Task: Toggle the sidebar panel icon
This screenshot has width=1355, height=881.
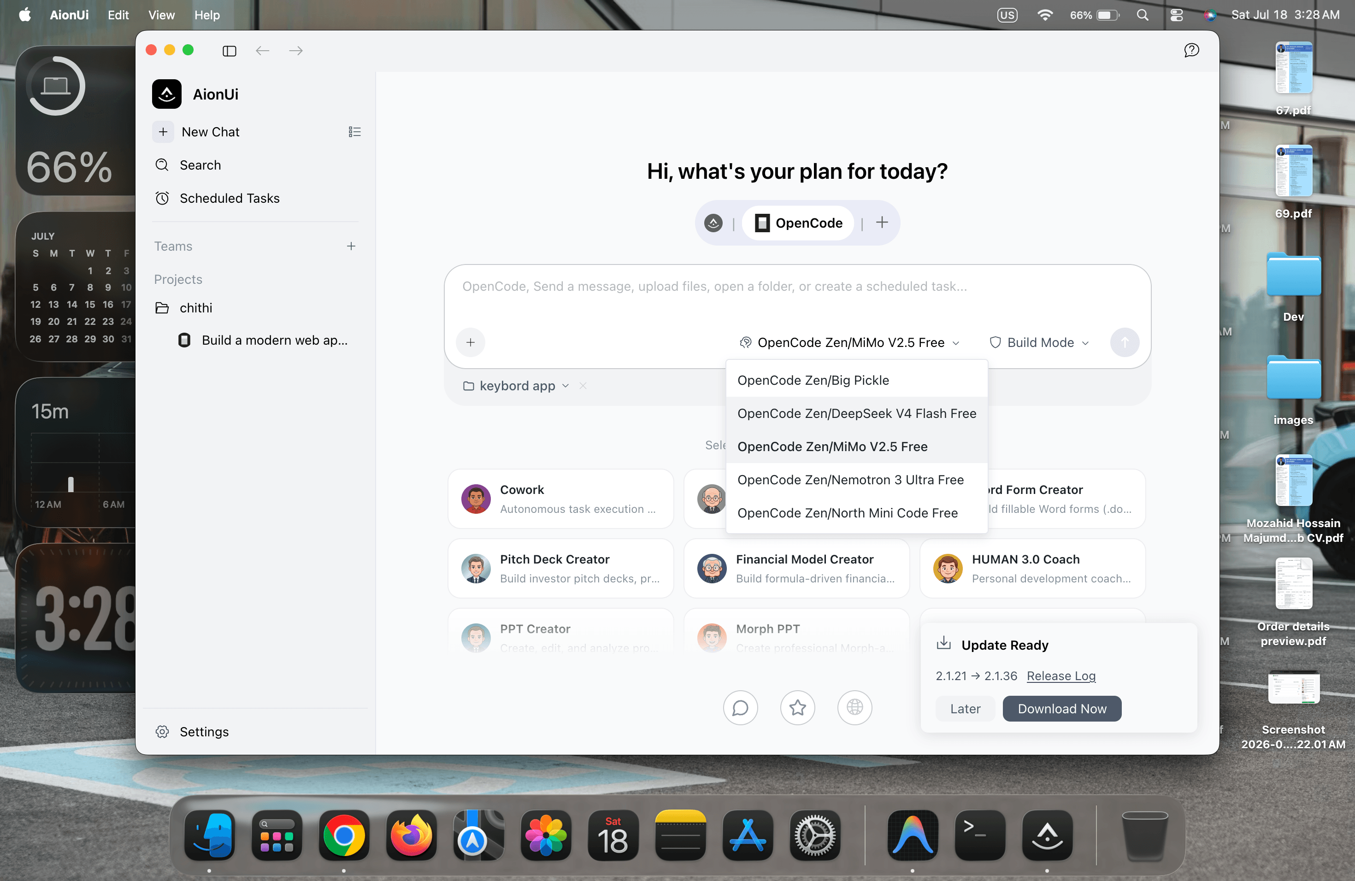Action: [230, 51]
